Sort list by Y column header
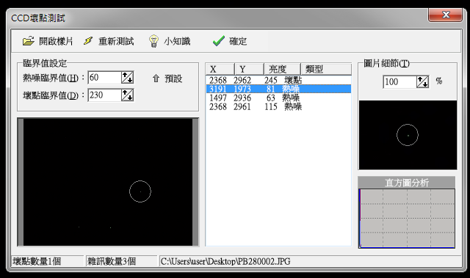Screen dimensions: 470x278 (x=249, y=69)
